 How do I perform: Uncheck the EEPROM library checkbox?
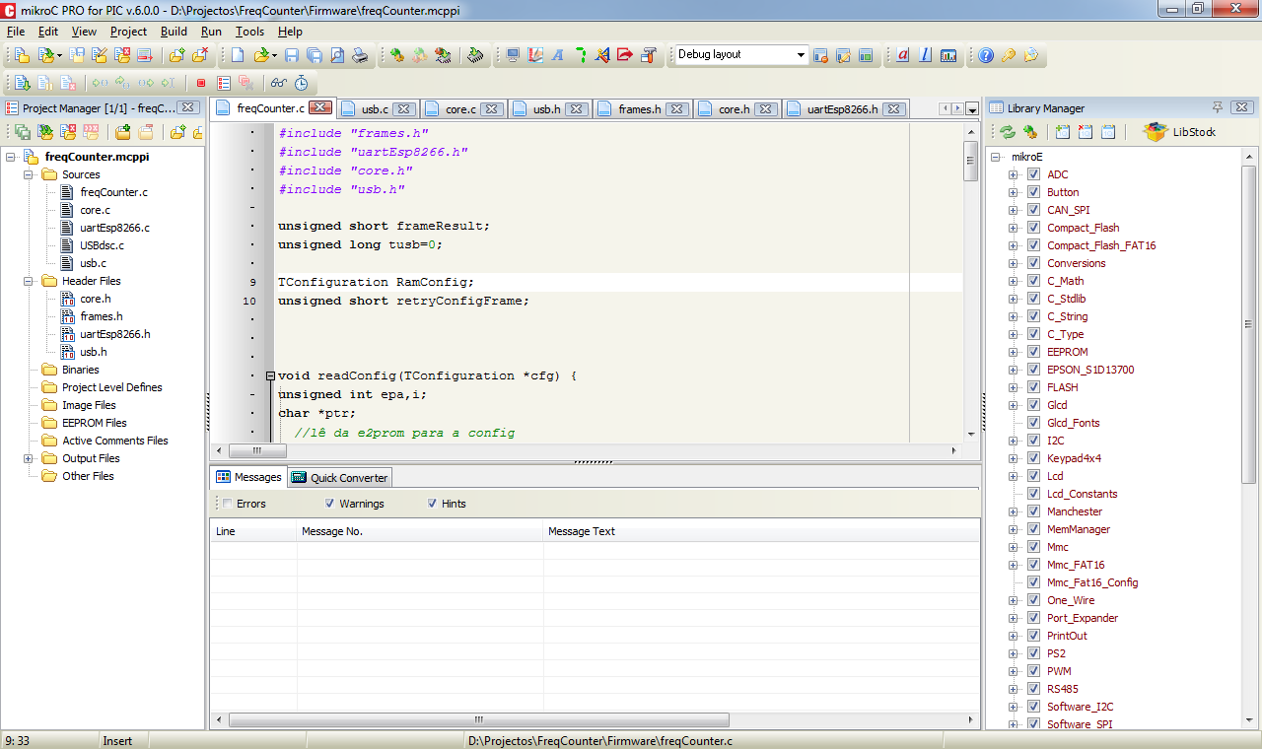[1033, 352]
